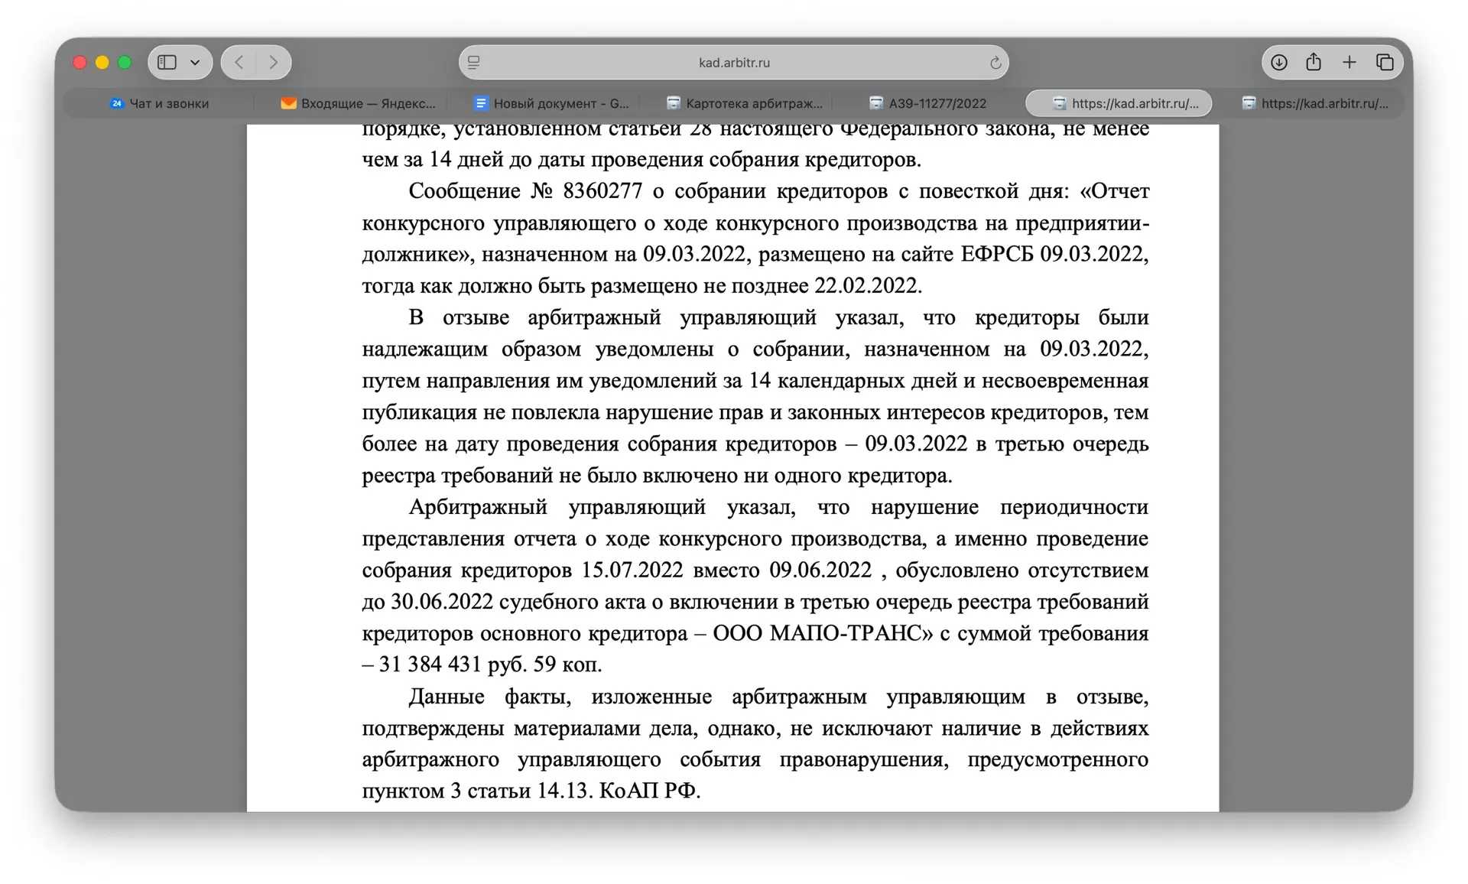Click date 15.07.2022 in the document
This screenshot has height=884, width=1468.
632,570
